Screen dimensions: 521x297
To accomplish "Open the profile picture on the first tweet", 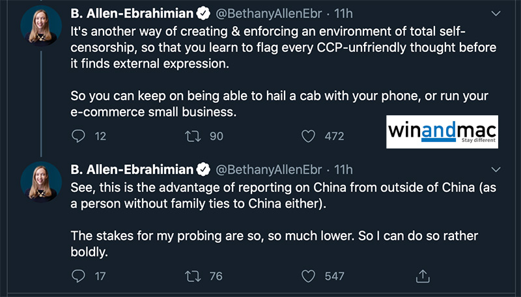I will point(41,25).
